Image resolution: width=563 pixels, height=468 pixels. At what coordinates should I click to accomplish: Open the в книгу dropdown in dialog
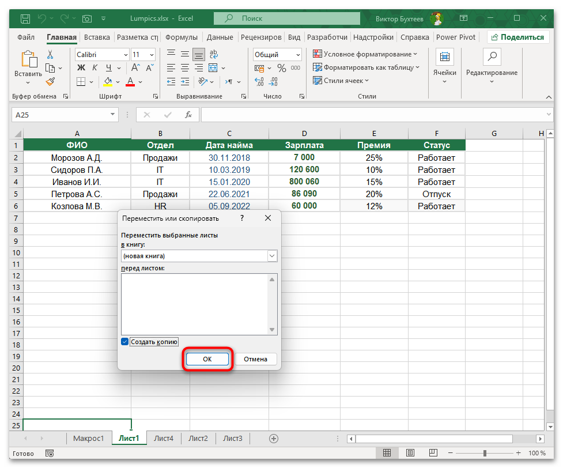pos(271,255)
